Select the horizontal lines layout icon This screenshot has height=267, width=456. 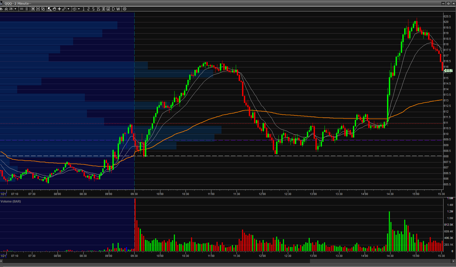[22, 9]
